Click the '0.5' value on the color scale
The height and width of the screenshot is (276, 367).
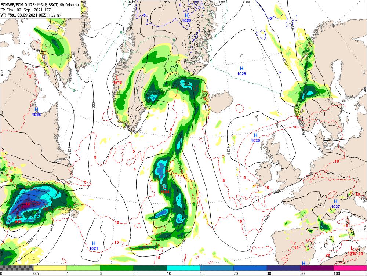(x=36, y=273)
